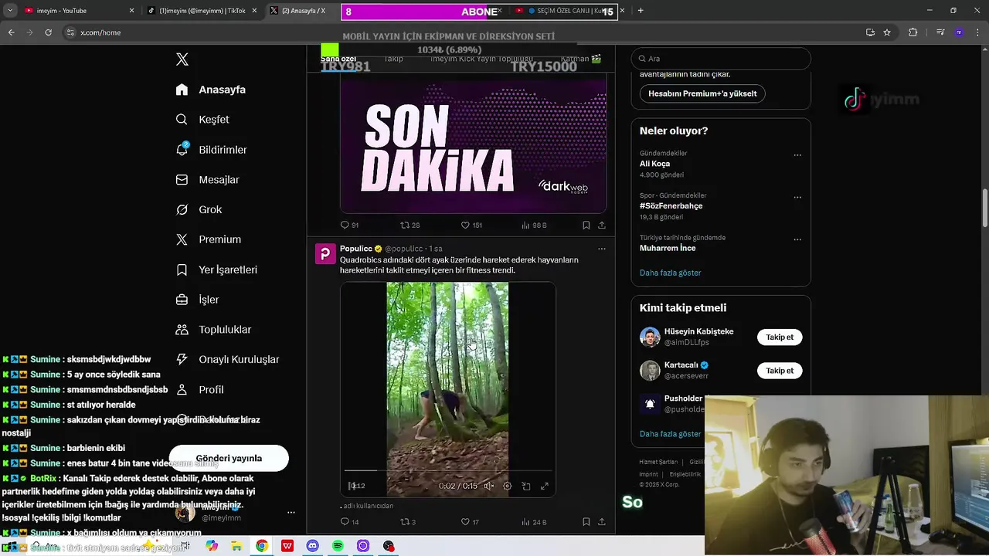Open the Muharrem İnce trending topic
The height and width of the screenshot is (556, 989).
click(x=668, y=248)
